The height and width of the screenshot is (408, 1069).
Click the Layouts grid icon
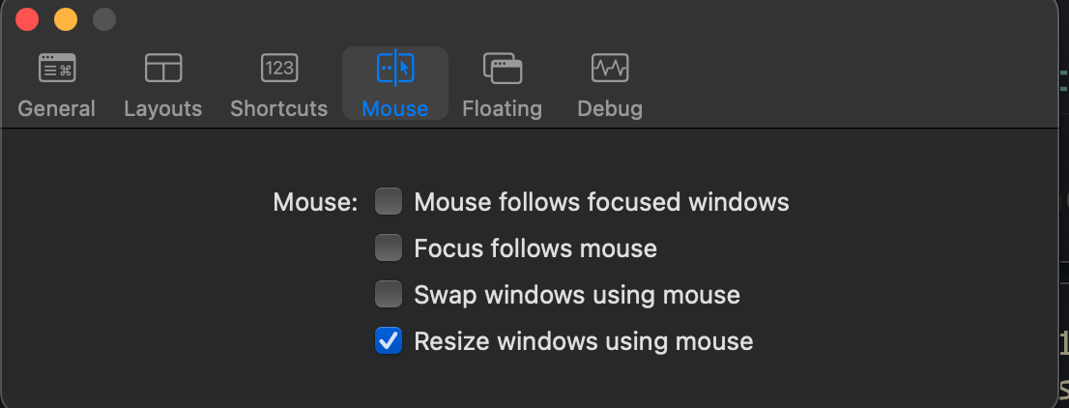click(163, 68)
